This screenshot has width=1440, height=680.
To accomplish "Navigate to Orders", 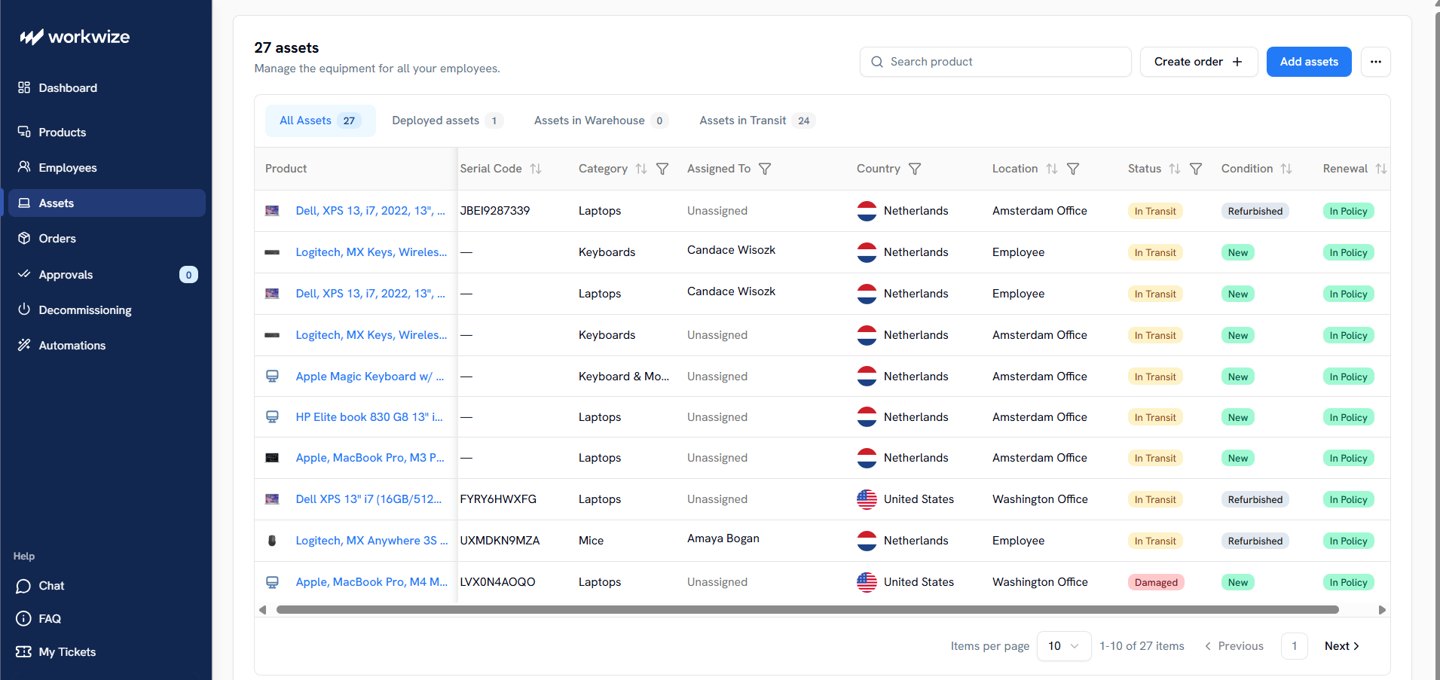I will pos(106,239).
